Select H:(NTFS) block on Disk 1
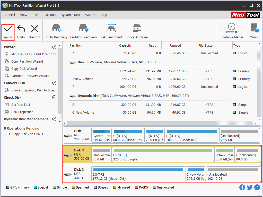 point(192,135)
